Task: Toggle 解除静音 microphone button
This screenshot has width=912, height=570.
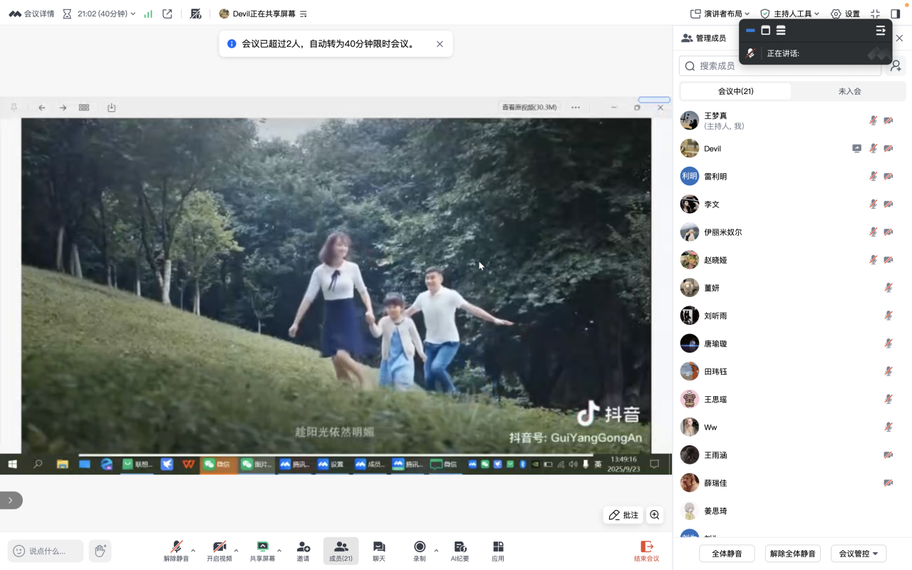Action: 176,551
